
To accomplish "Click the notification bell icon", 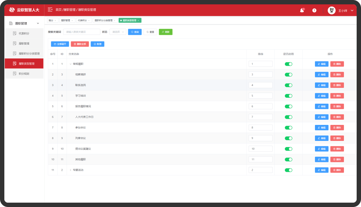I will [x=302, y=10].
